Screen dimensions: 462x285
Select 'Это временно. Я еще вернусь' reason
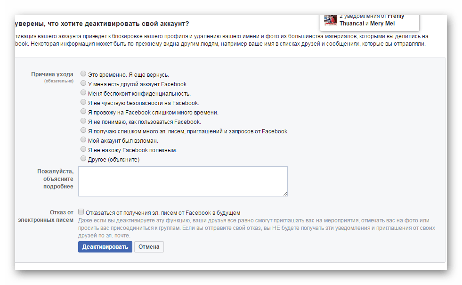click(83, 74)
